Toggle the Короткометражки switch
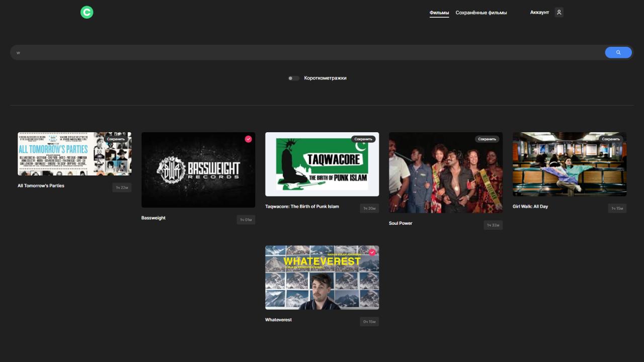The height and width of the screenshot is (362, 644). point(294,78)
